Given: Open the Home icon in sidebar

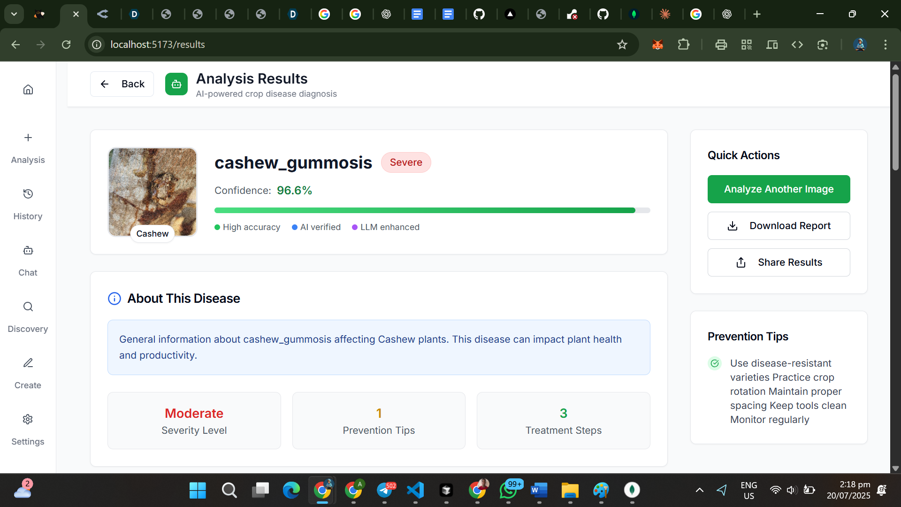Looking at the screenshot, I should pyautogui.click(x=28, y=90).
